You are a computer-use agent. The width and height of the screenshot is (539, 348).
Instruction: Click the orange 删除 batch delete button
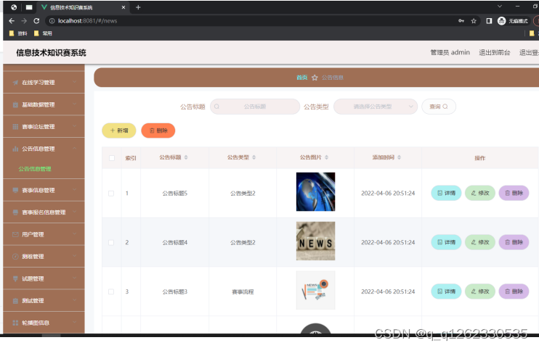(x=158, y=130)
